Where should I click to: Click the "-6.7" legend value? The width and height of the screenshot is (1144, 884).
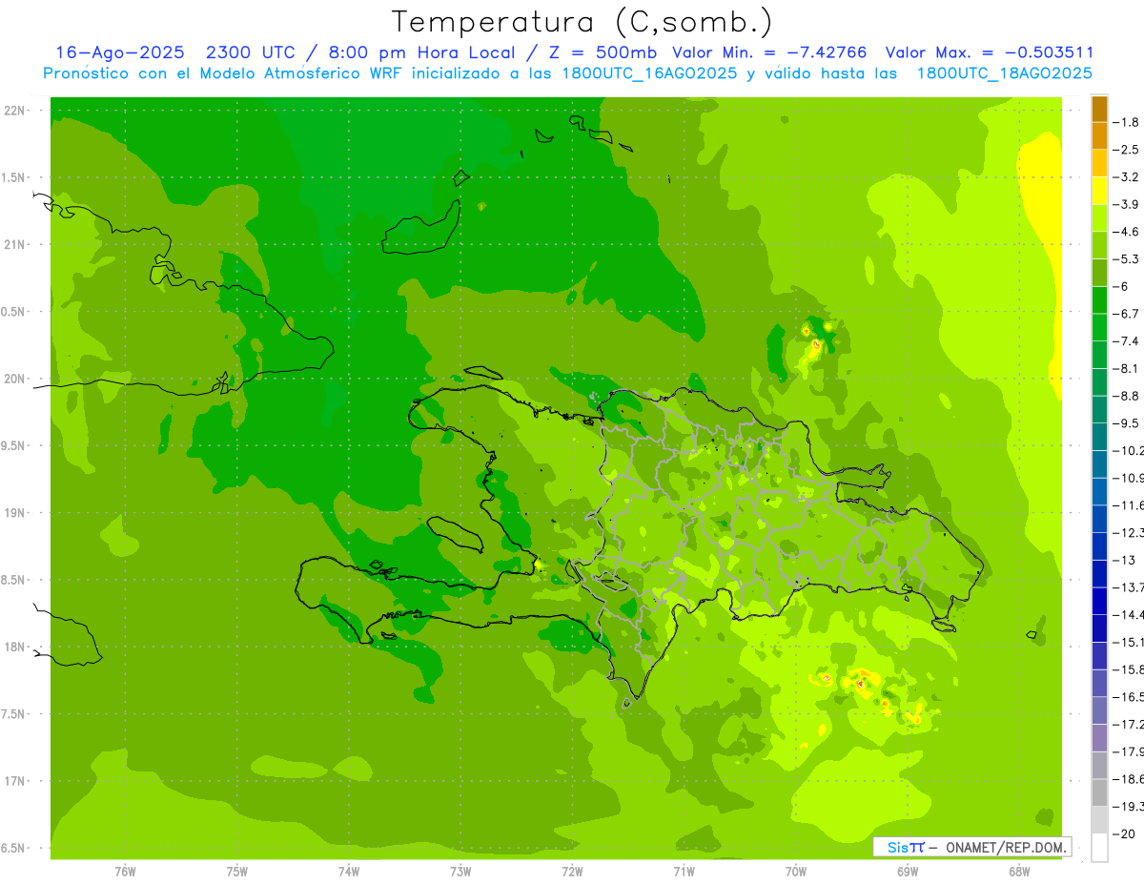pos(1127,314)
